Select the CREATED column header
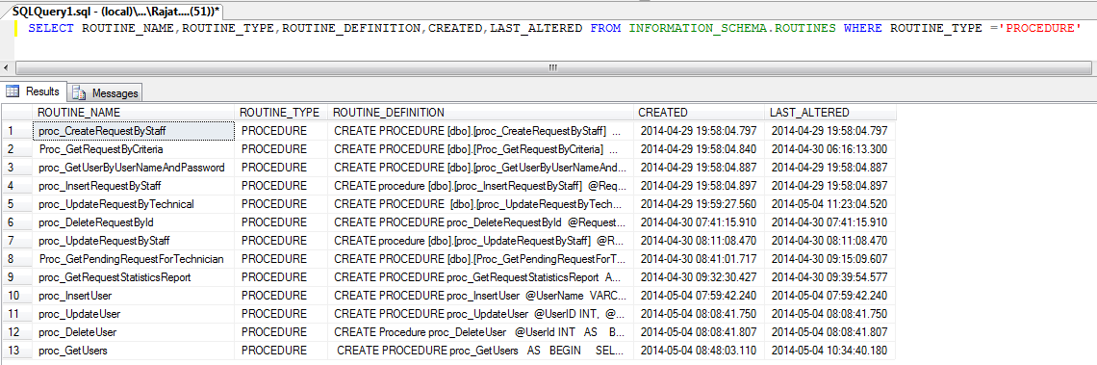 pyautogui.click(x=699, y=112)
